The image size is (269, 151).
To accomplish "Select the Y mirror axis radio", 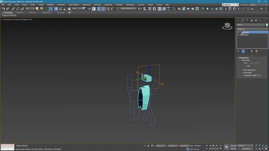I will coord(251,63).
